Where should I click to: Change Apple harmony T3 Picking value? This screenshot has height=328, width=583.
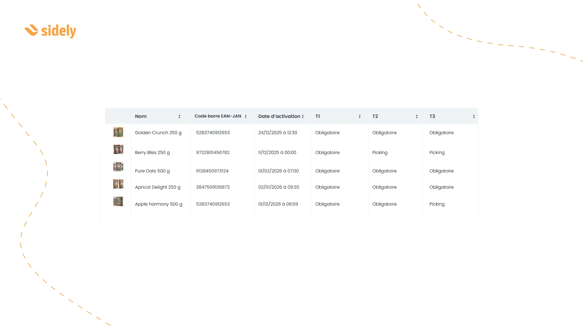(x=437, y=204)
